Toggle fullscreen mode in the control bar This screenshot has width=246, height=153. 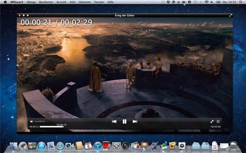pos(212,121)
